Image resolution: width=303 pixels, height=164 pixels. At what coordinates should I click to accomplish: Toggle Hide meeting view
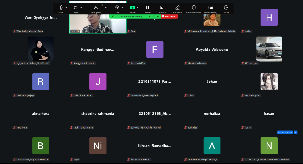pos(210,8)
